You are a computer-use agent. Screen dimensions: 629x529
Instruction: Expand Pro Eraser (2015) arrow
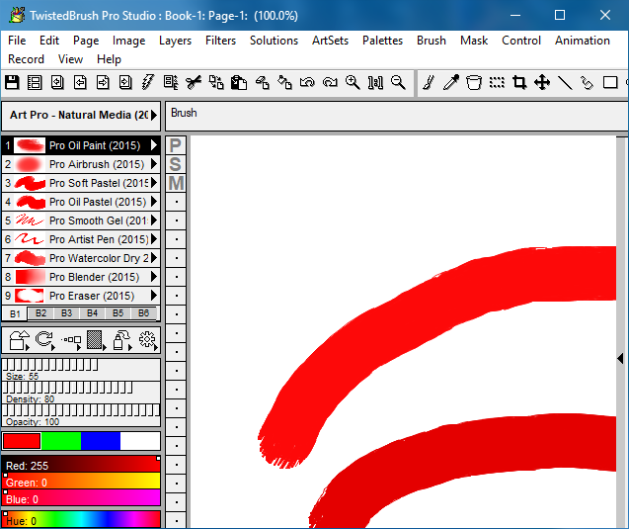154,296
